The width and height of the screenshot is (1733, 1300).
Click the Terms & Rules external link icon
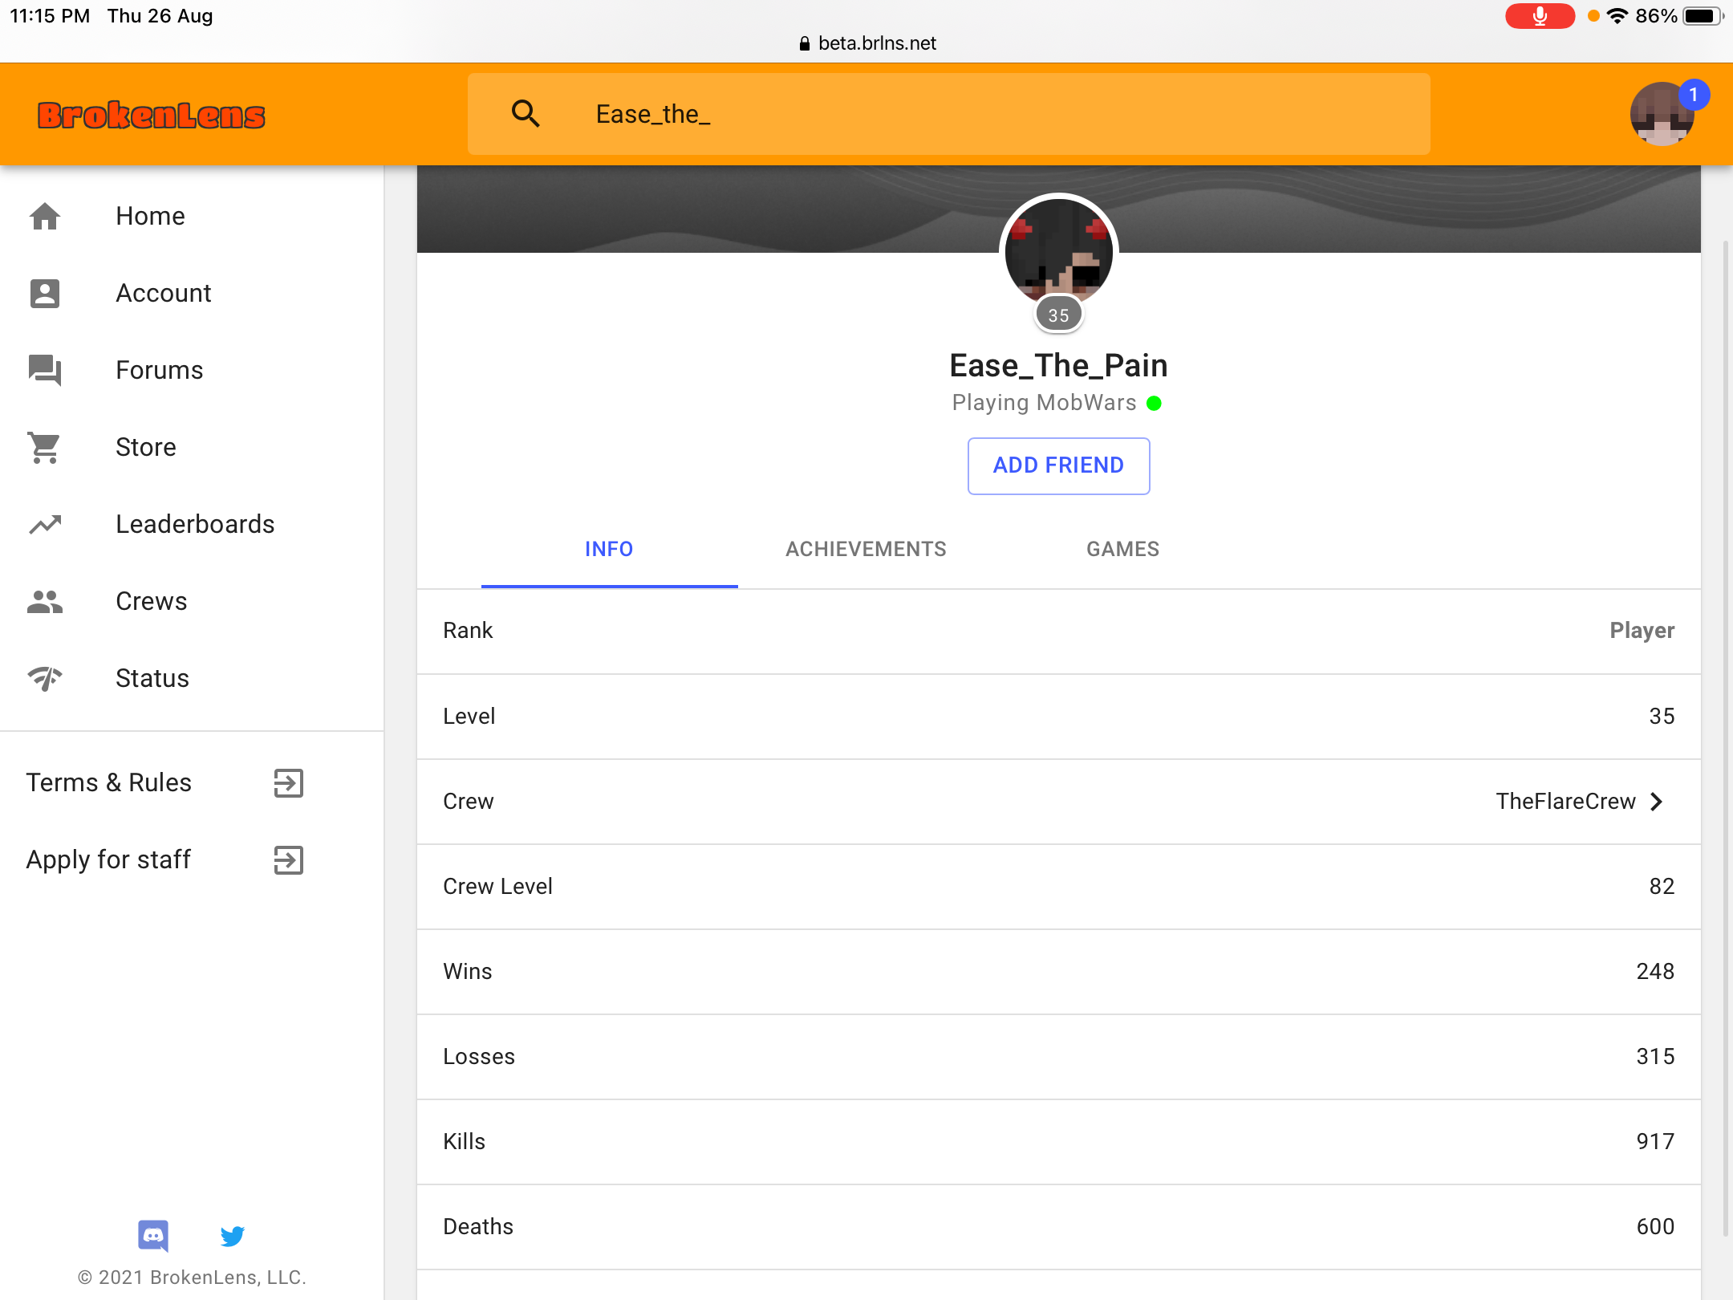(x=289, y=782)
